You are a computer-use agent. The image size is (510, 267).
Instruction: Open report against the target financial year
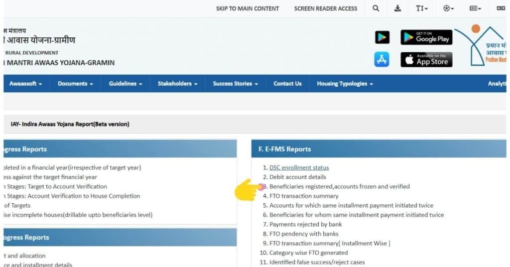pyautogui.click(x=50, y=177)
